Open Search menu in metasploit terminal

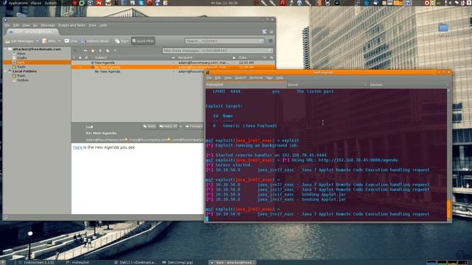tap(240, 78)
